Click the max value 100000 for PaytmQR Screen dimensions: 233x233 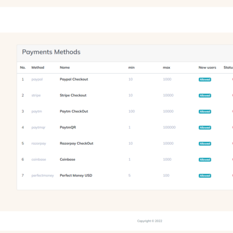(x=169, y=127)
